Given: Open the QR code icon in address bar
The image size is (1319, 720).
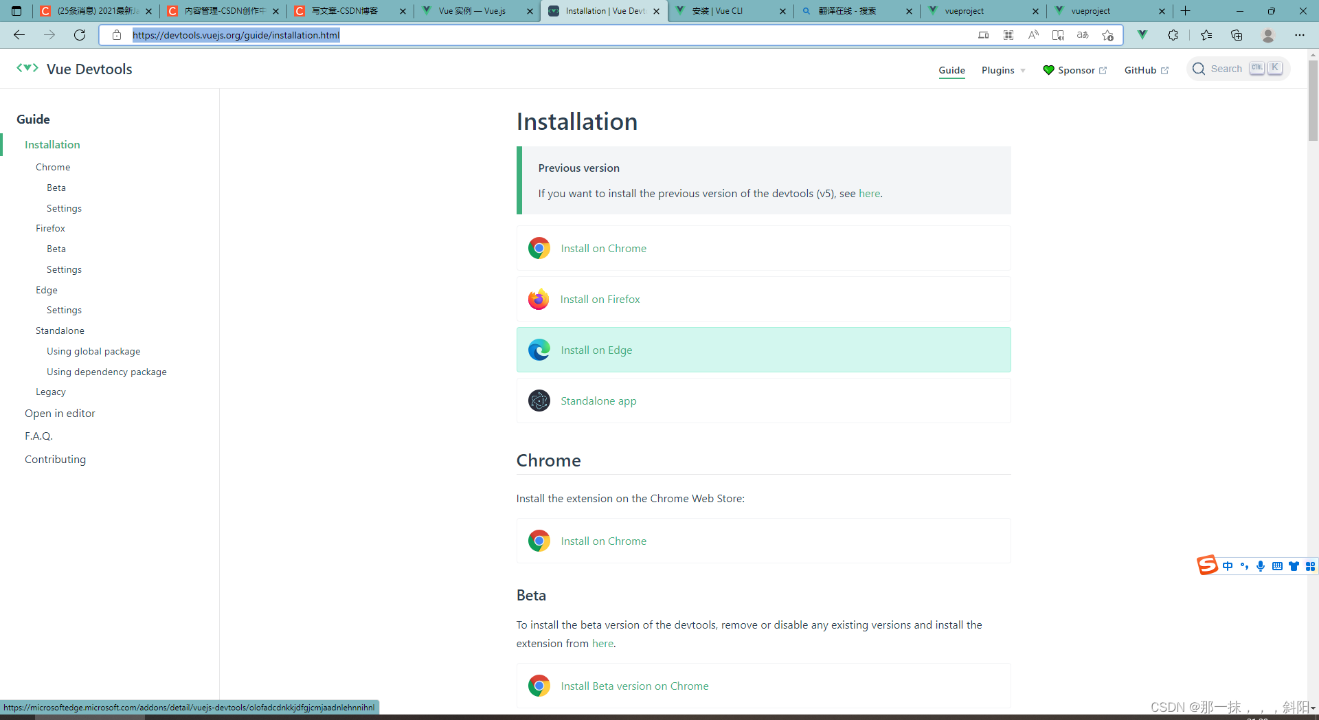Looking at the screenshot, I should pyautogui.click(x=1008, y=35).
